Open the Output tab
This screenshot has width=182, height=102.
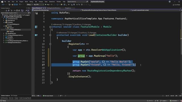(x=16, y=98)
